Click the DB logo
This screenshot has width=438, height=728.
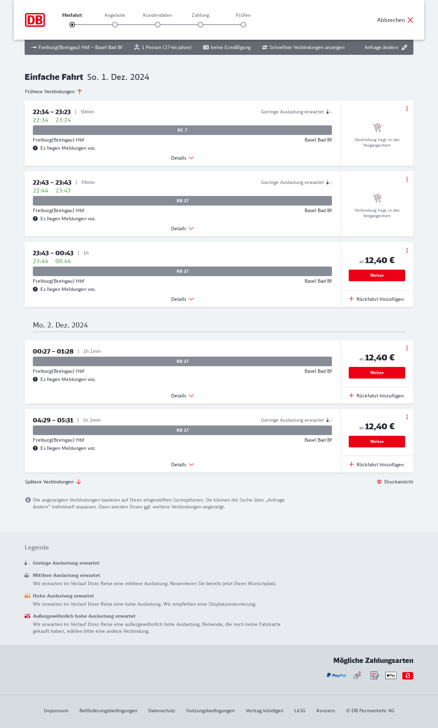pyautogui.click(x=35, y=20)
